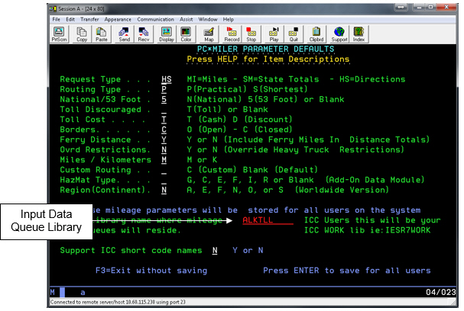464x311 pixels.
Task: Click 'P(Practical) S(Shortest)' description text
Action: pyautogui.click(x=248, y=89)
